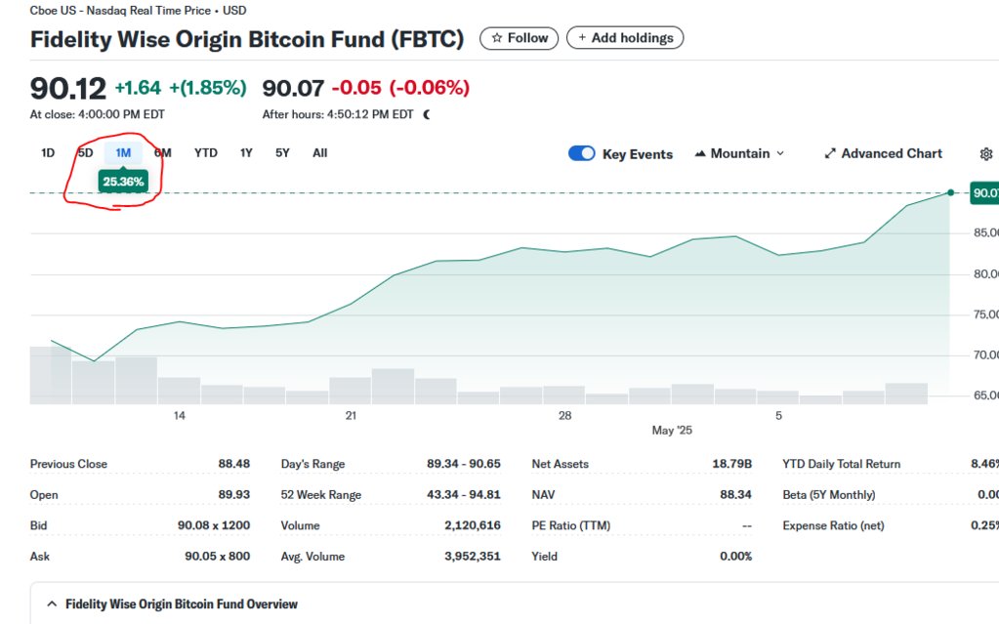The width and height of the screenshot is (999, 624).
Task: Open chart settings gear icon
Action: pos(985,153)
